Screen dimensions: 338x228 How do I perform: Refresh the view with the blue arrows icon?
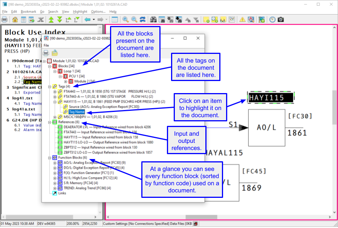click(x=143, y=19)
